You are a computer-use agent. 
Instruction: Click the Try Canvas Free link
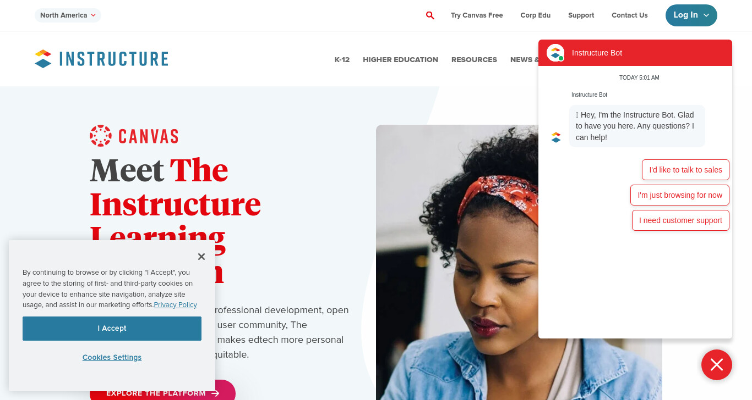pos(477,15)
